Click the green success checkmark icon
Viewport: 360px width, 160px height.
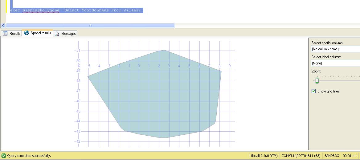click(4, 156)
